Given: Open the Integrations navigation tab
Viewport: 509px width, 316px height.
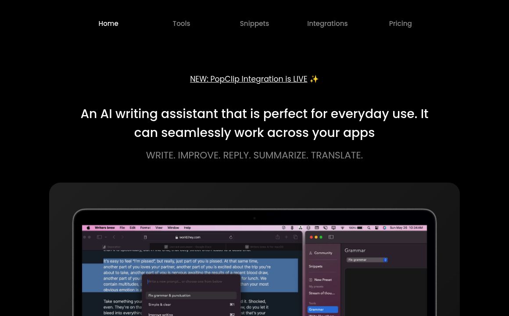Looking at the screenshot, I should [x=327, y=24].
